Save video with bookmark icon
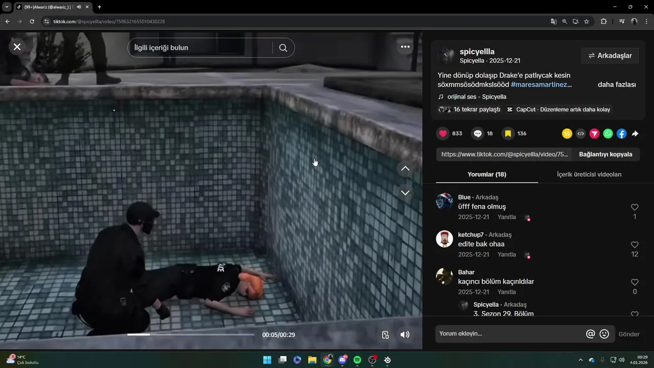 coord(508,133)
